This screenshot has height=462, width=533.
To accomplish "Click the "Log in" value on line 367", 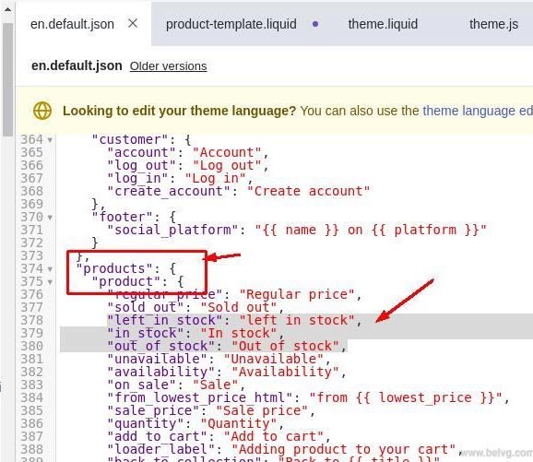I will tap(215, 179).
